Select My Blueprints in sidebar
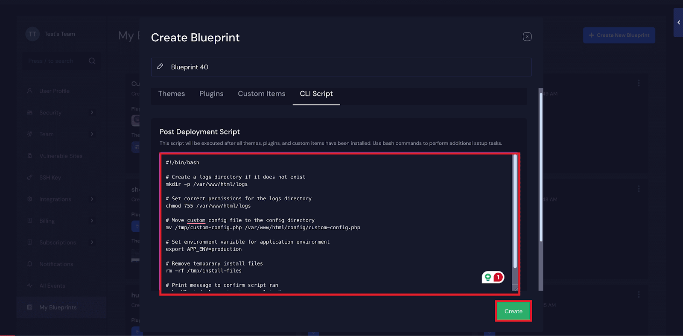 coord(61,307)
